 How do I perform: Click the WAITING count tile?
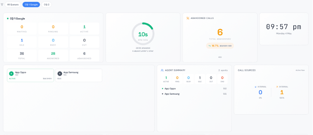(x=22, y=29)
